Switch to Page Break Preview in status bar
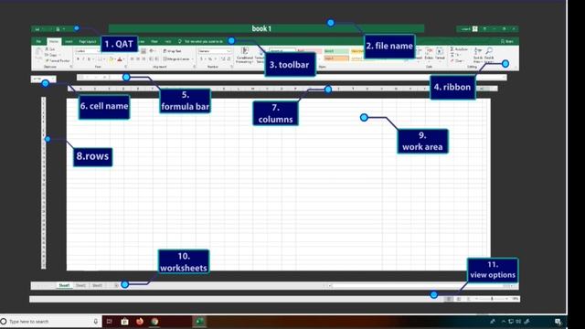The image size is (585, 329). point(469,299)
